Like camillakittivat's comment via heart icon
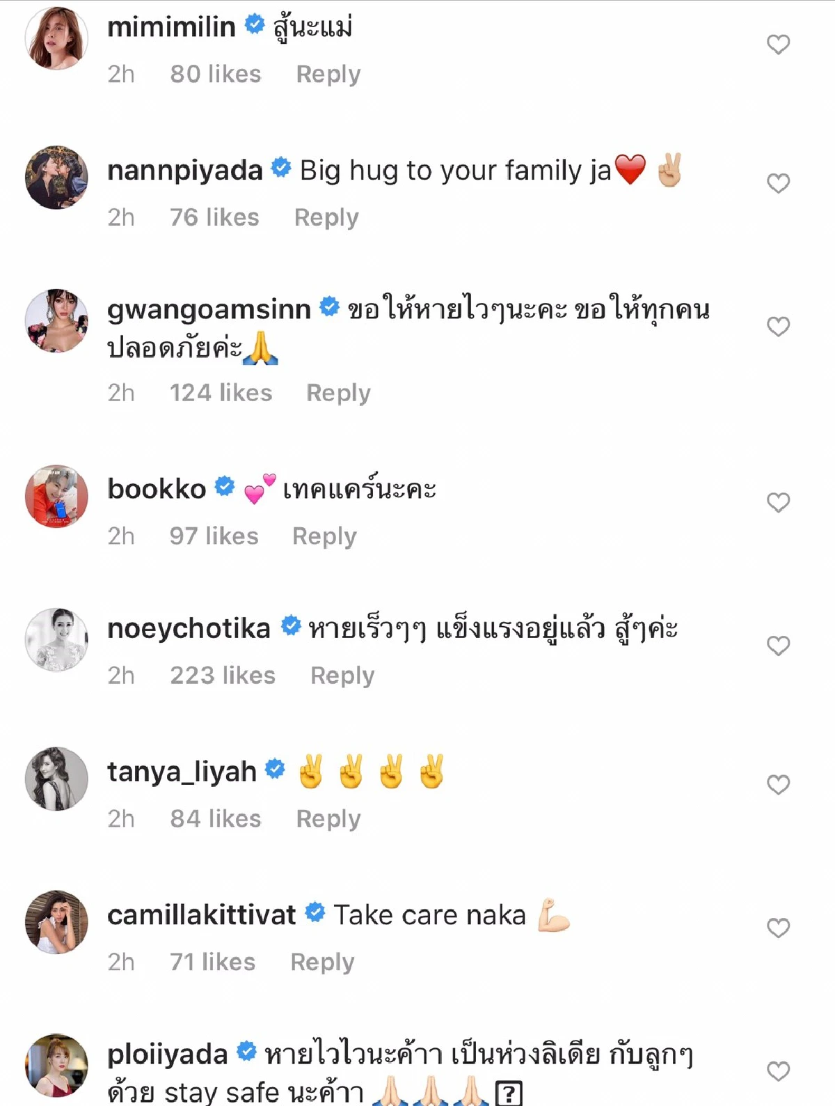Viewport: 835px width, 1106px height. tap(777, 926)
